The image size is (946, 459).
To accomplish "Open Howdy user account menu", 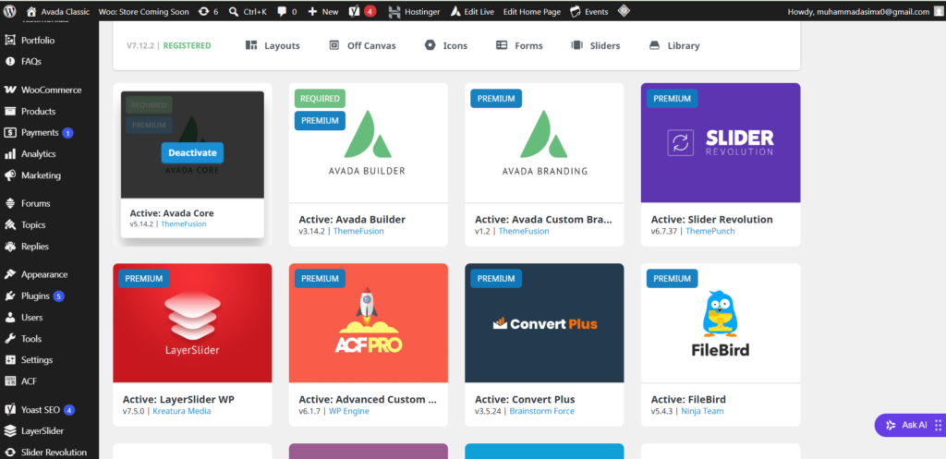I will pyautogui.click(x=865, y=11).
